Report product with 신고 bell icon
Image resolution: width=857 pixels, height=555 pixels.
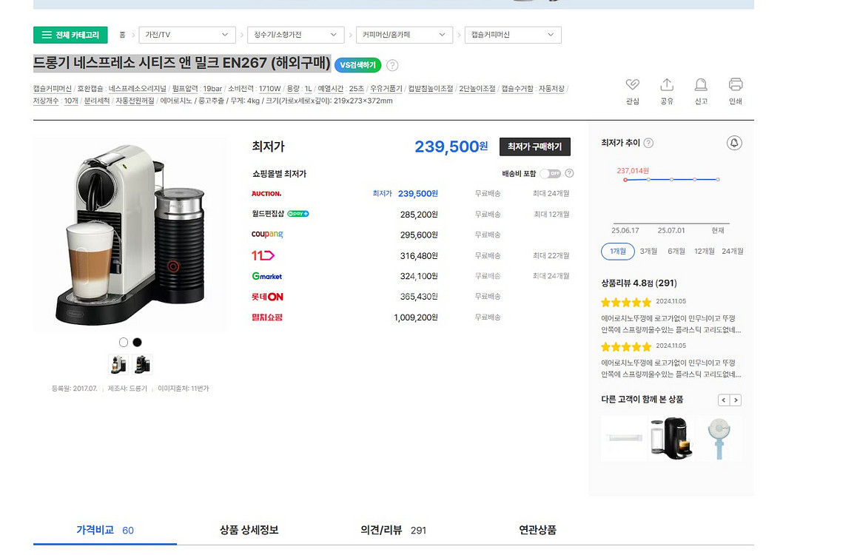702,91
